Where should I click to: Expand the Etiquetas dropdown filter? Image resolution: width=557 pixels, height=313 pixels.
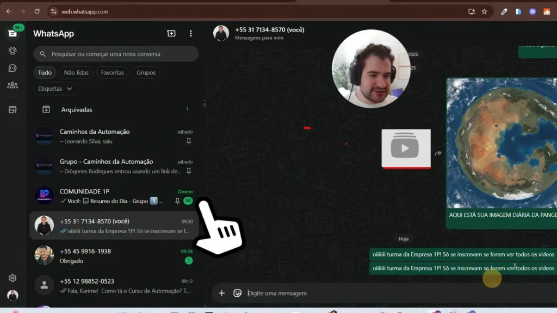tap(55, 89)
